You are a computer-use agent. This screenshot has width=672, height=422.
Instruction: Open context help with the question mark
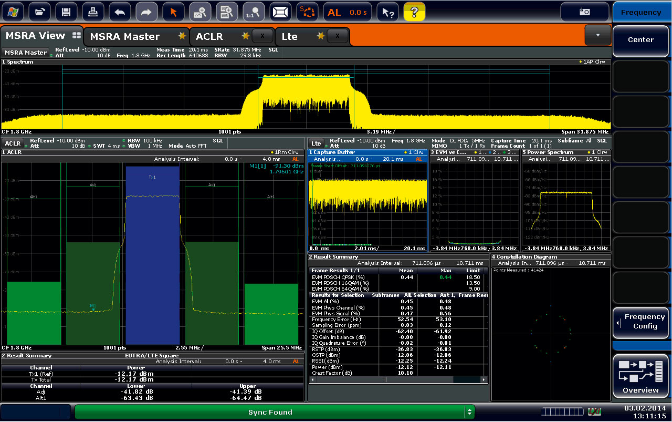click(x=414, y=12)
